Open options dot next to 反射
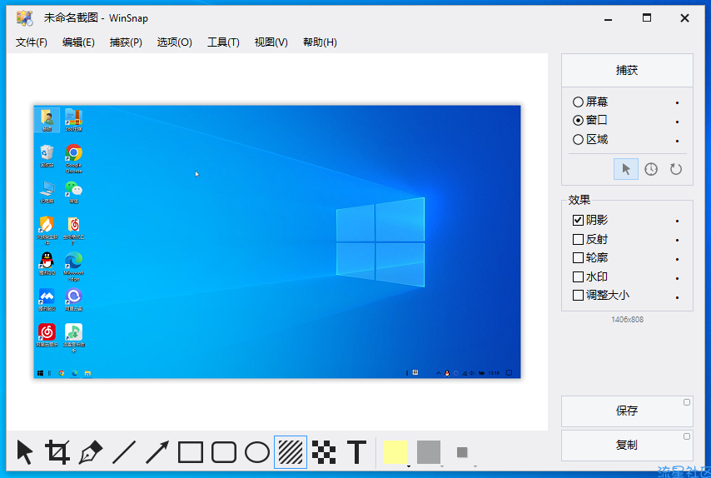Viewport: 711px width, 478px height. click(x=677, y=241)
